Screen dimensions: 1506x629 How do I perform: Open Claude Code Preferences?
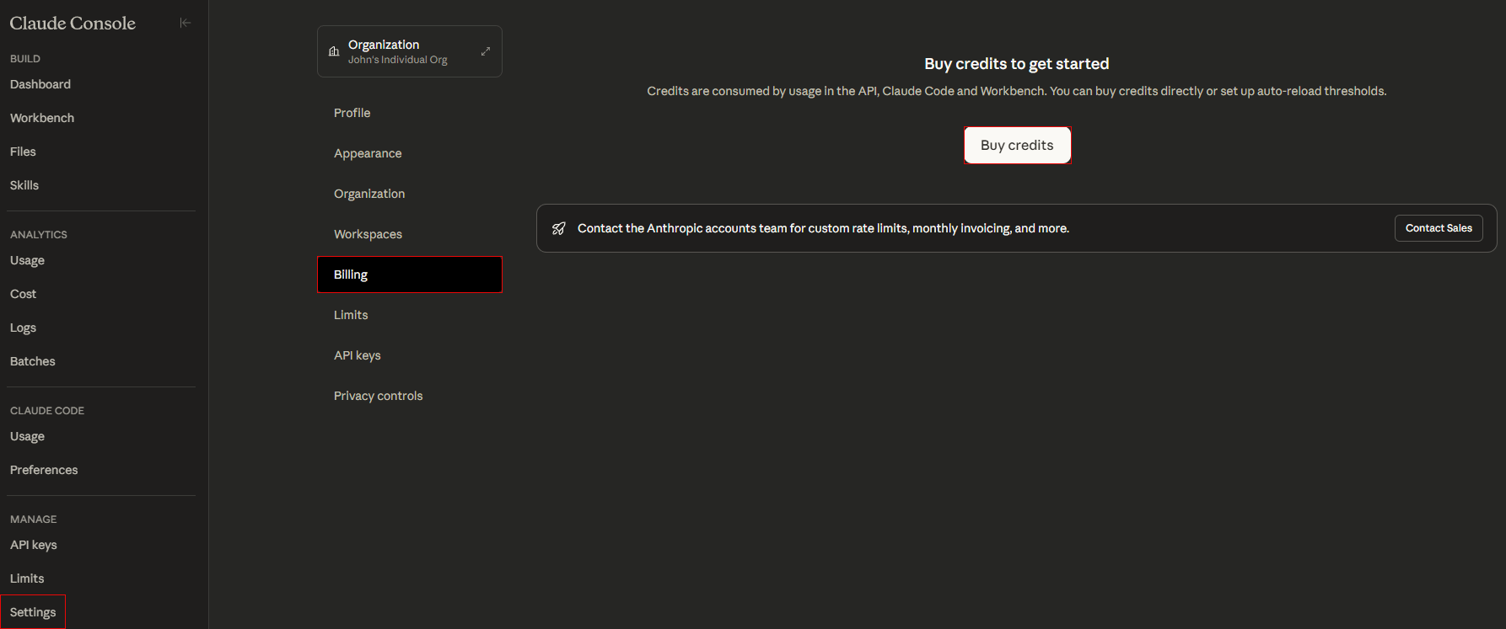click(x=44, y=470)
